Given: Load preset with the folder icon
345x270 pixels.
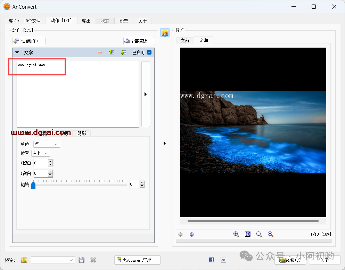Looking at the screenshot, I should [24, 260].
